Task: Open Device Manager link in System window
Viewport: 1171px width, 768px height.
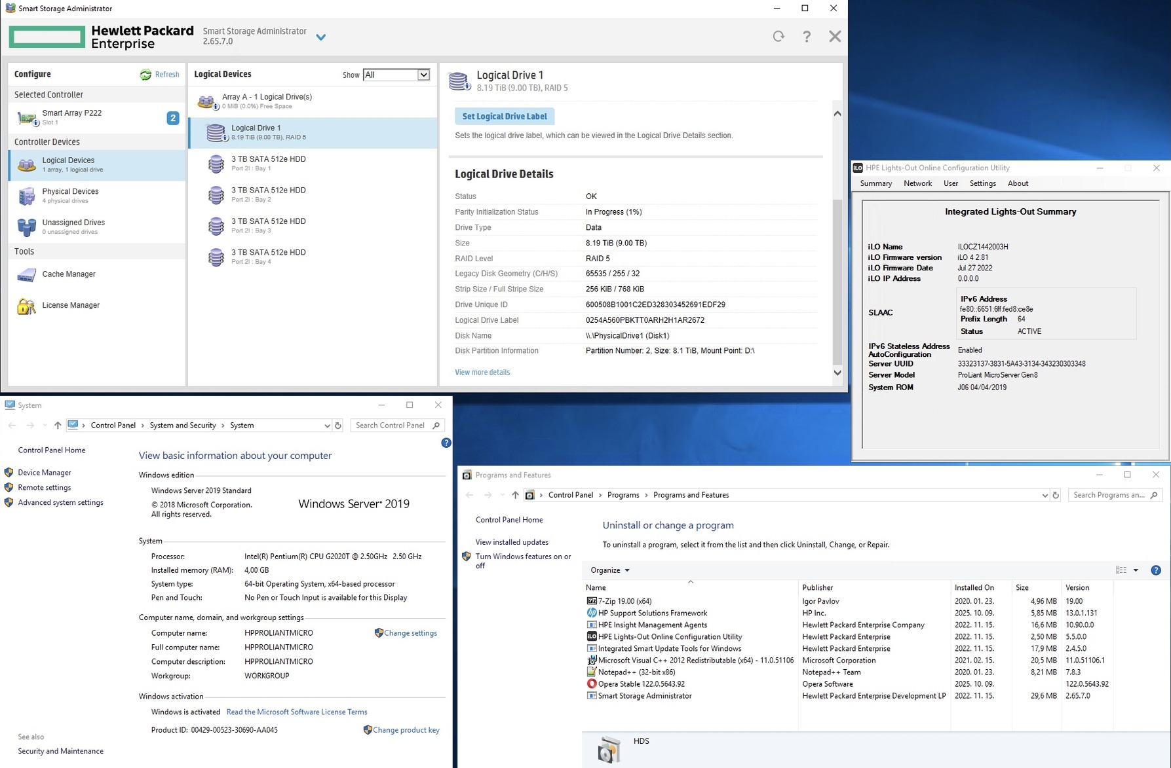Action: (45, 473)
